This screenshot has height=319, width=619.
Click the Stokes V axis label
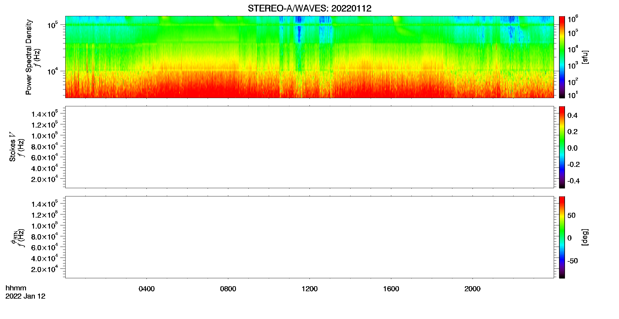pyautogui.click(x=12, y=147)
